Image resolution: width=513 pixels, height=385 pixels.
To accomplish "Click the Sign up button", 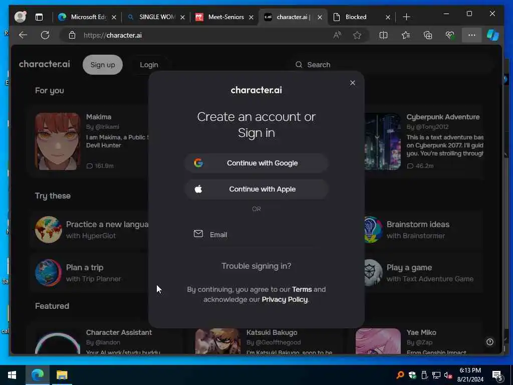I will tap(103, 65).
